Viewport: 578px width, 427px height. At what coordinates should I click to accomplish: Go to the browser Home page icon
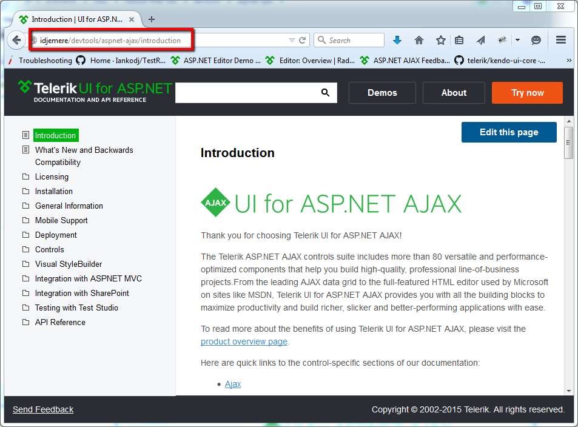418,40
